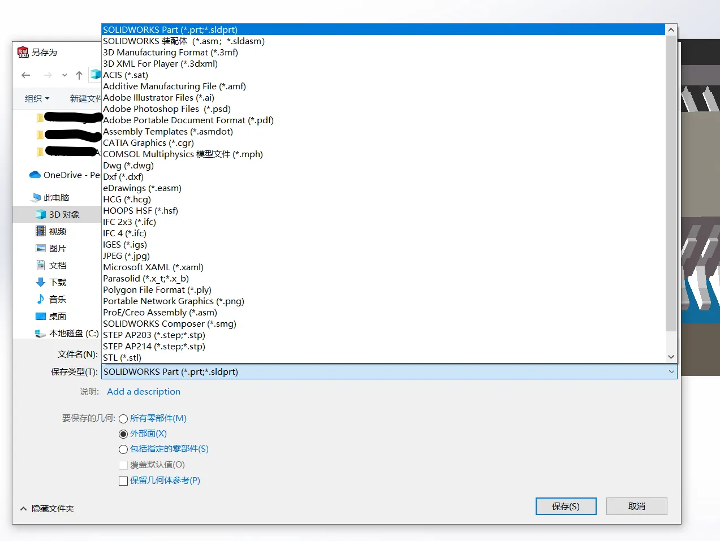The image size is (720, 541).
Task: Open recent locations chevron next to forward arrow
Action: 64,75
